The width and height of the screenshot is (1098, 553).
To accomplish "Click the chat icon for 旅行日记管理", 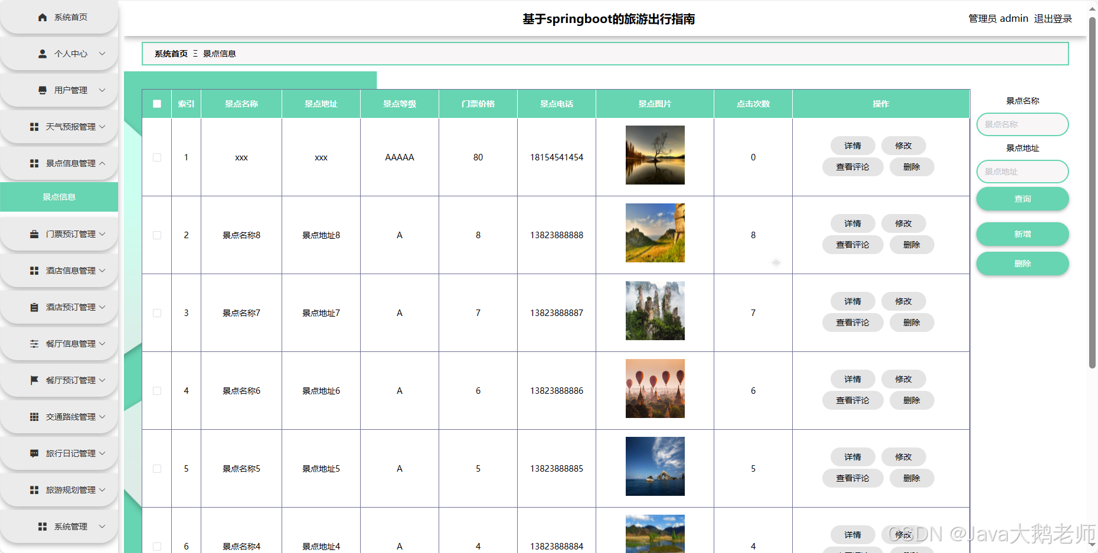I will coord(34,453).
